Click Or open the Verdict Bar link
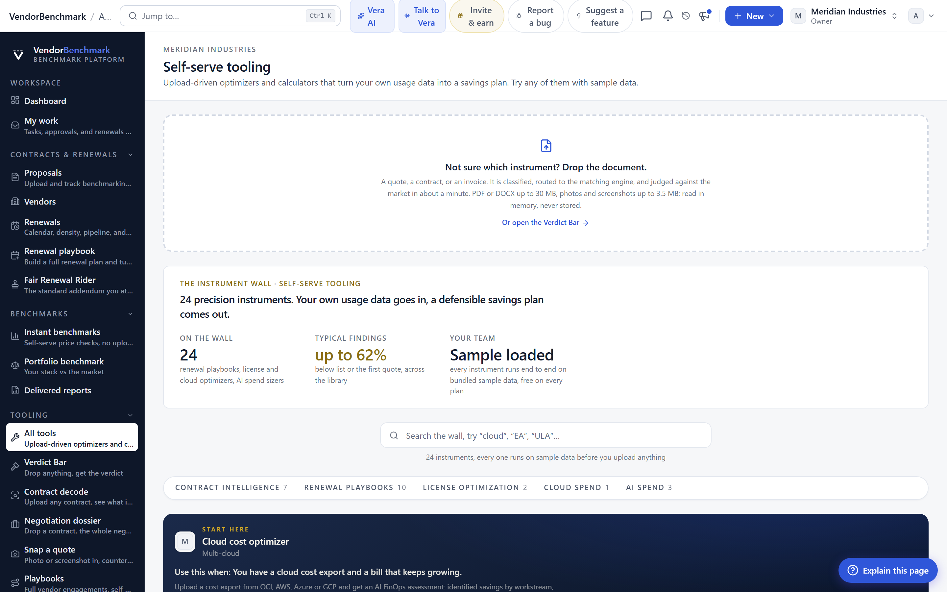The image size is (947, 592). [545, 222]
